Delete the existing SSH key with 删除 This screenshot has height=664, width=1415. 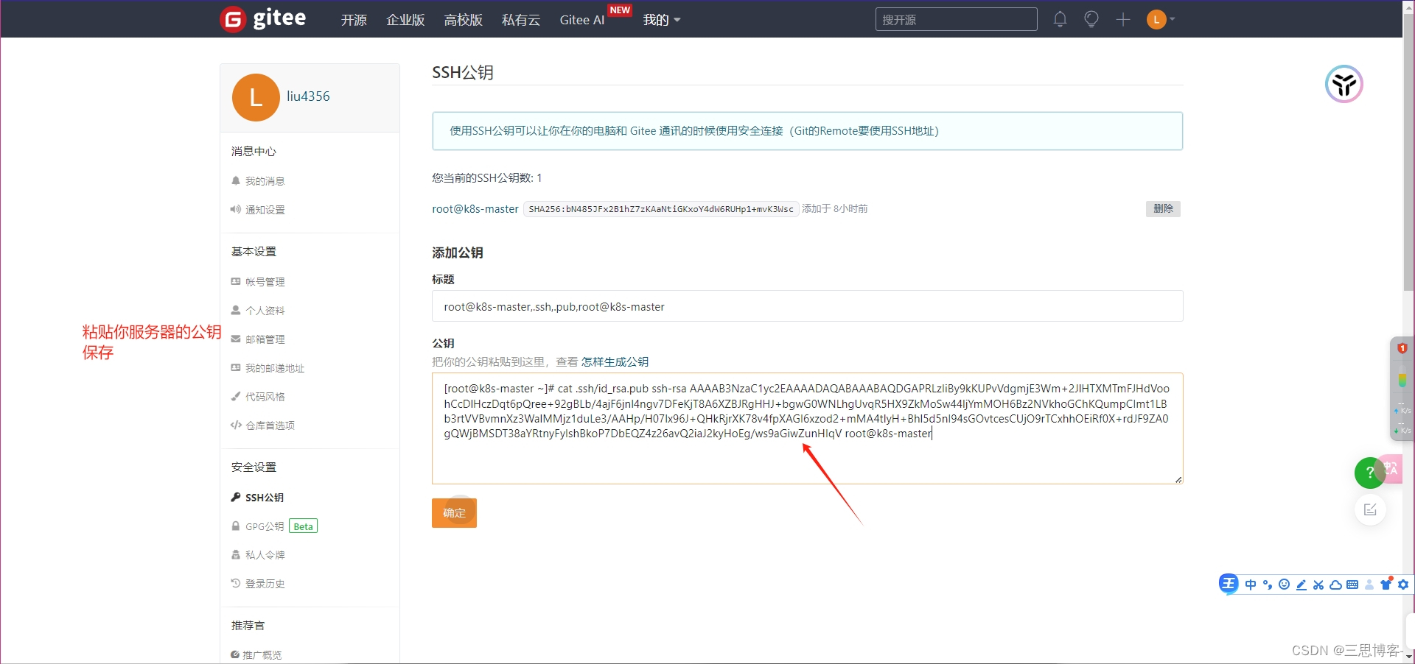coord(1163,209)
